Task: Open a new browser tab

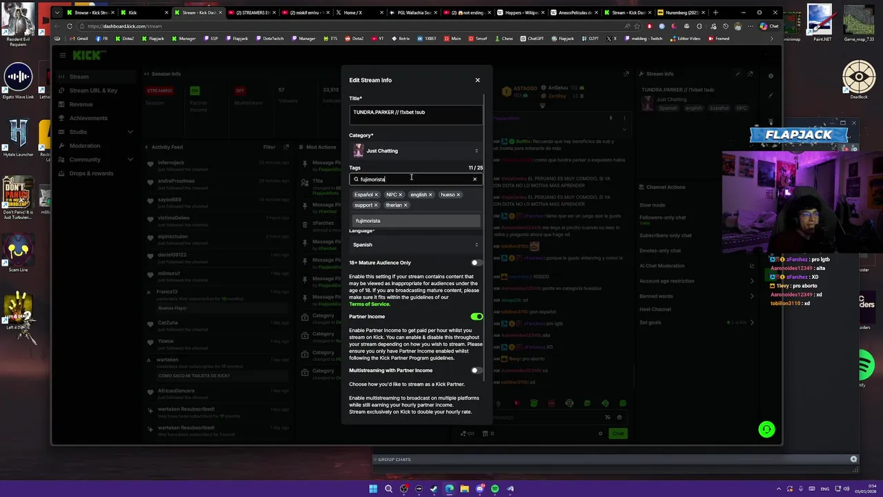Action: (x=715, y=12)
